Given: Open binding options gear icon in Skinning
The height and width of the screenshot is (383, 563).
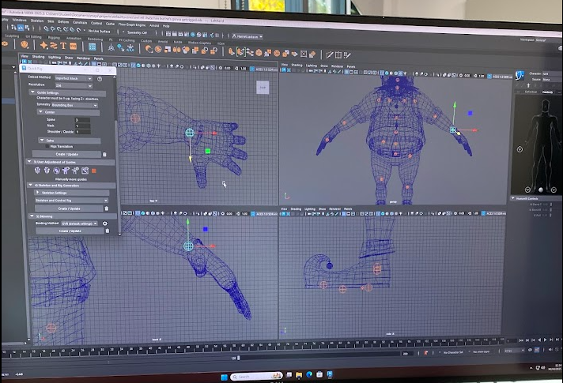Looking at the screenshot, I should pos(105,223).
